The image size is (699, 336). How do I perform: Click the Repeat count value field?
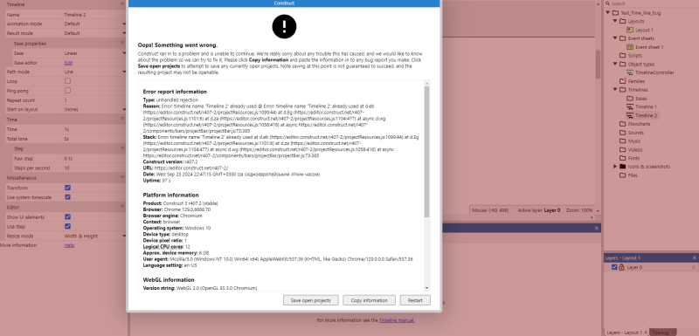(94, 100)
